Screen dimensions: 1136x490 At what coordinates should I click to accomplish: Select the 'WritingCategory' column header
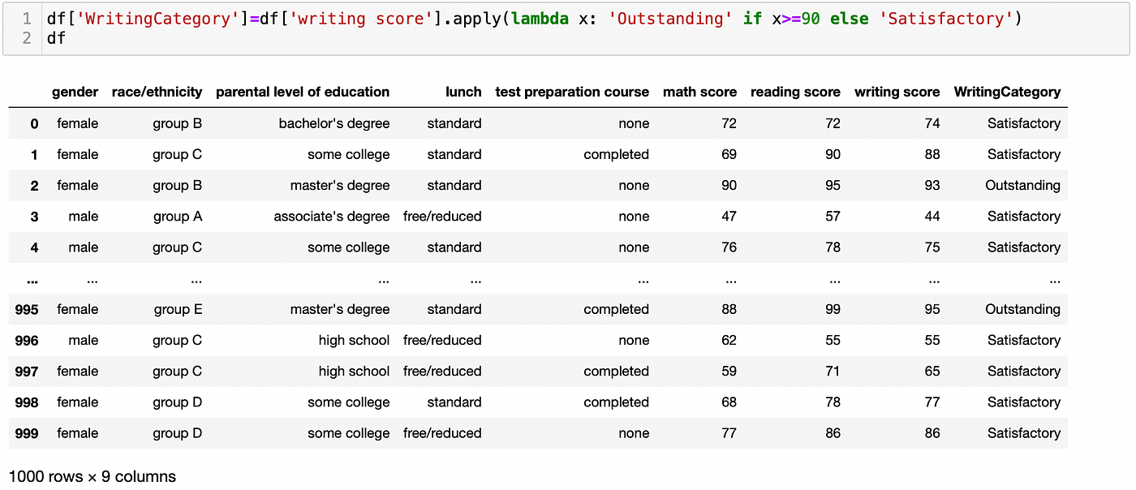click(1007, 92)
